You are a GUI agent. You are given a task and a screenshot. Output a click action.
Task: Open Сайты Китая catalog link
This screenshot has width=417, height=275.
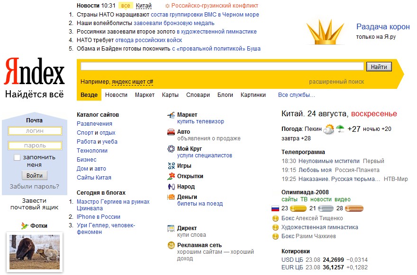coord(94,178)
